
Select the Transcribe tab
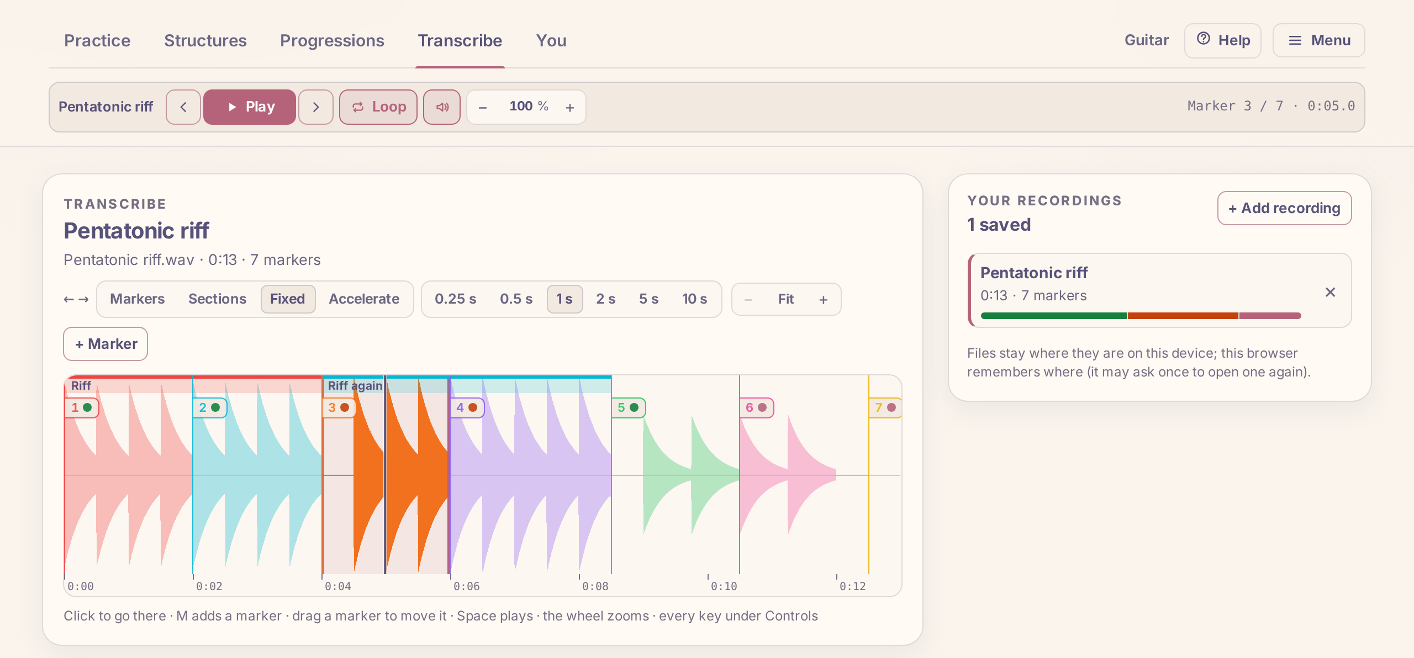460,41
